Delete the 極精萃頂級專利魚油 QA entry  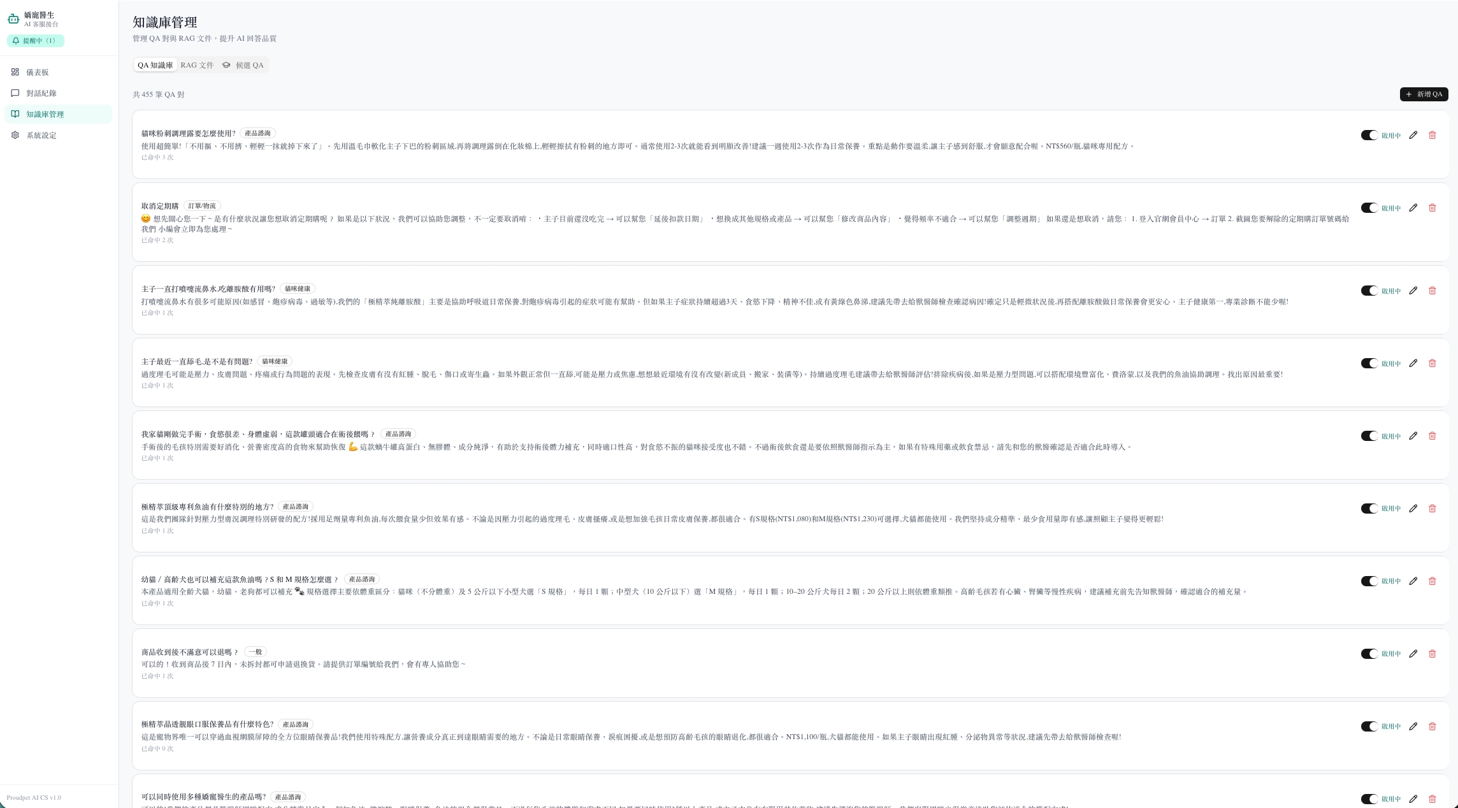1432,509
